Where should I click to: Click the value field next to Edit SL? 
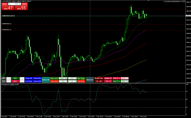tap(125, 78)
